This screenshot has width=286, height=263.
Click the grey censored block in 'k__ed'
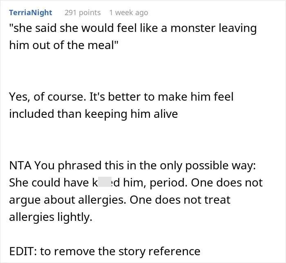click(105, 182)
